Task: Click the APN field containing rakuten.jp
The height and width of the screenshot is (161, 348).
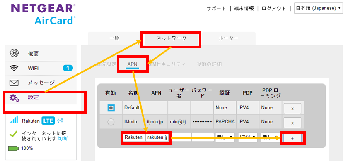Action: point(157,137)
